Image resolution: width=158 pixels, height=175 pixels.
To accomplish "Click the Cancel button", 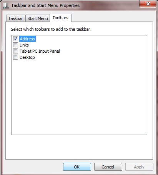I will pyautogui.click(x=108, y=167).
